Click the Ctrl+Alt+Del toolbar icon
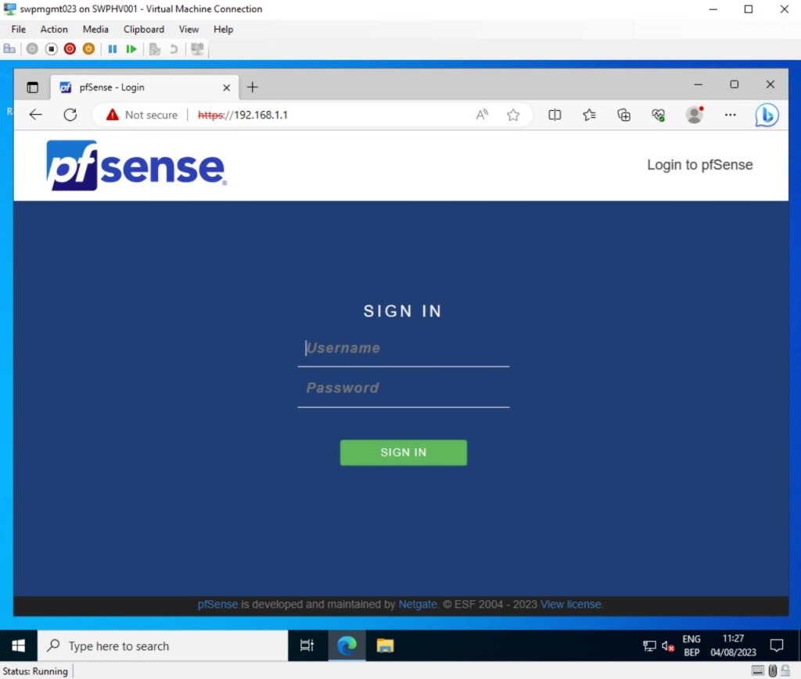The image size is (801, 679). click(9, 48)
